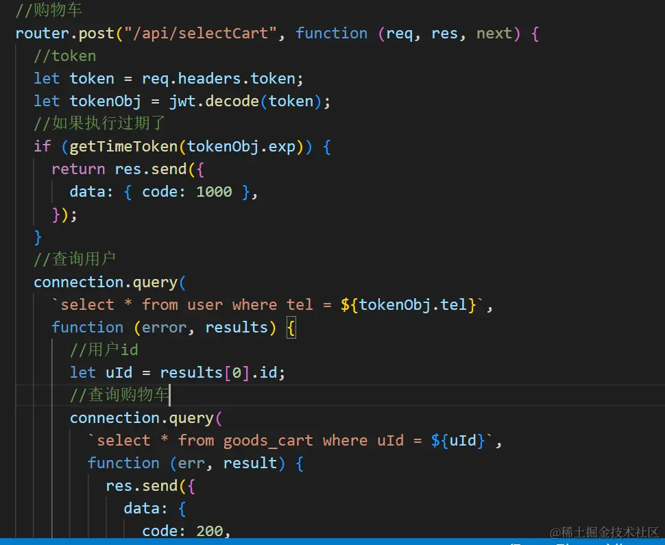Click comment '//查询用户'
Screen dimensions: 665x545
pos(74,259)
